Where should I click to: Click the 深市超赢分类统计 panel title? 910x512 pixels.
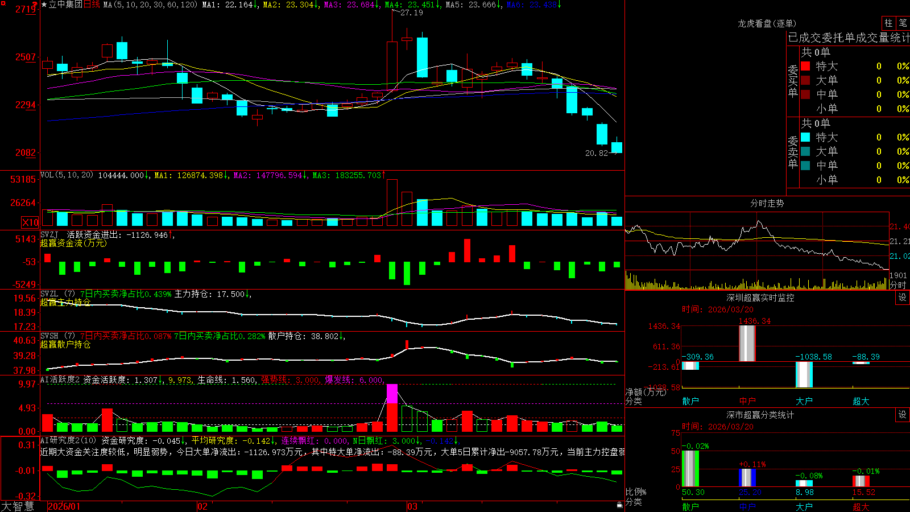(x=760, y=415)
